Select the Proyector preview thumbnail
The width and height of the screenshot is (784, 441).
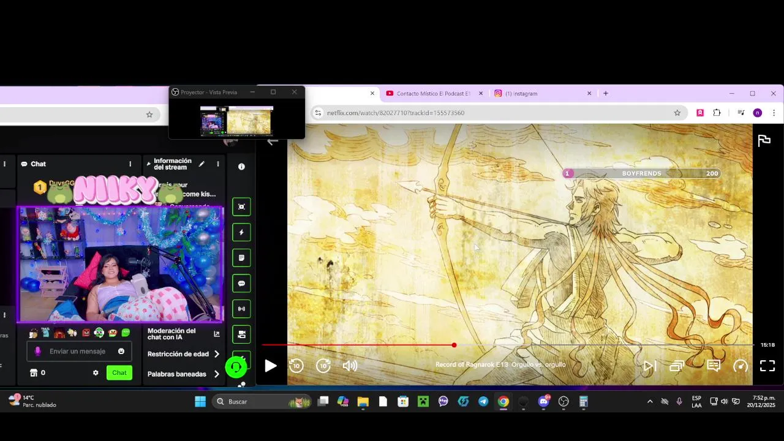pyautogui.click(x=236, y=121)
